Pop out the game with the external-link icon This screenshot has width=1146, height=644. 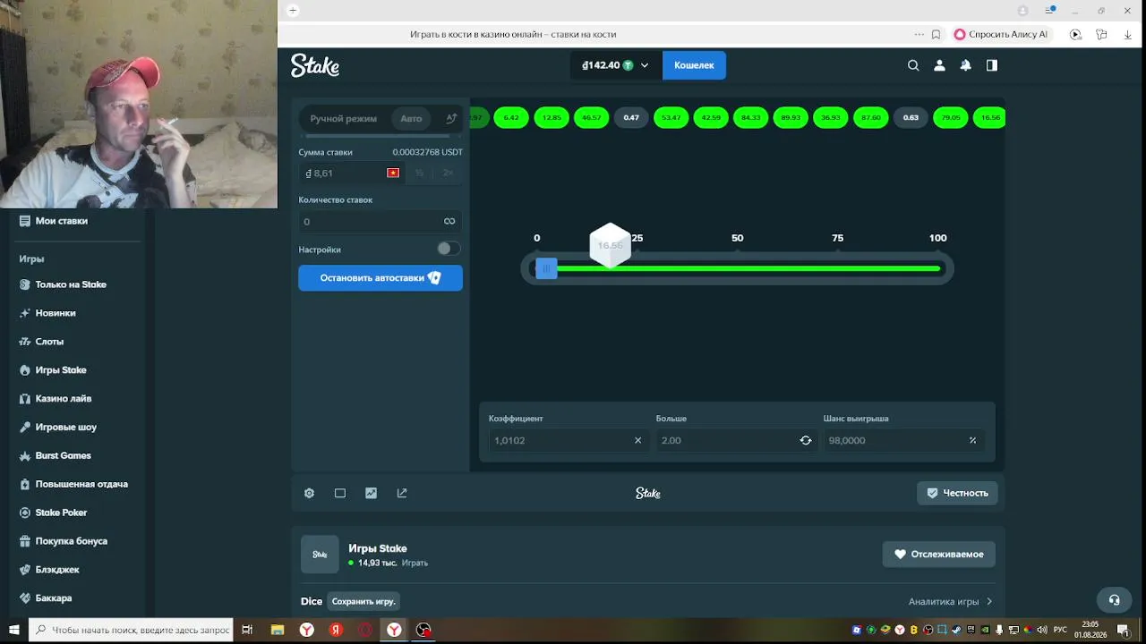pos(402,493)
